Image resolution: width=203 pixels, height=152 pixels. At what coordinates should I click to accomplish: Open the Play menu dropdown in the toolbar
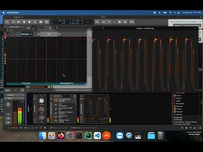click(x=13, y=22)
